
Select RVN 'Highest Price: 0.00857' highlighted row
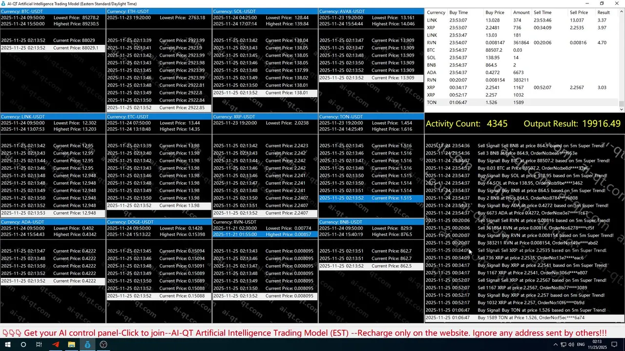click(265, 234)
